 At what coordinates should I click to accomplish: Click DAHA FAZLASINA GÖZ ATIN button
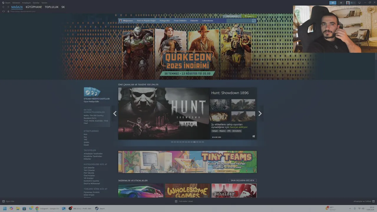tap(242, 180)
